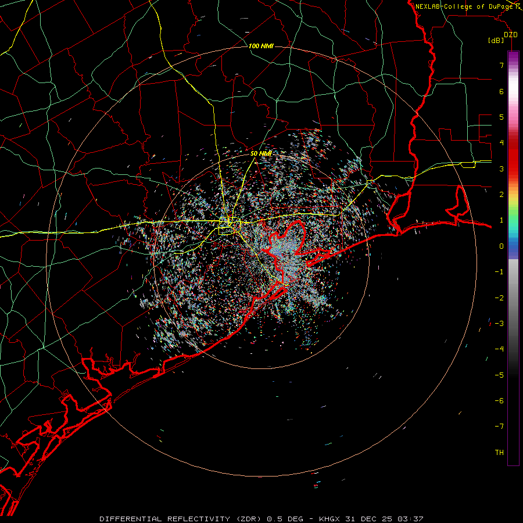Select the -3 dB scale value
This screenshot has height=523, width=523.
[x=499, y=323]
